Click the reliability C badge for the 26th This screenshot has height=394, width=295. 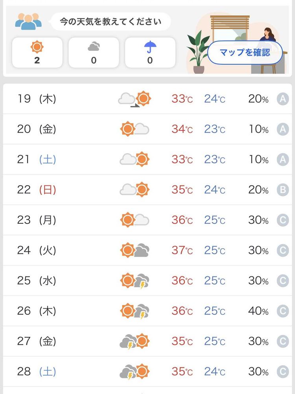(x=282, y=311)
